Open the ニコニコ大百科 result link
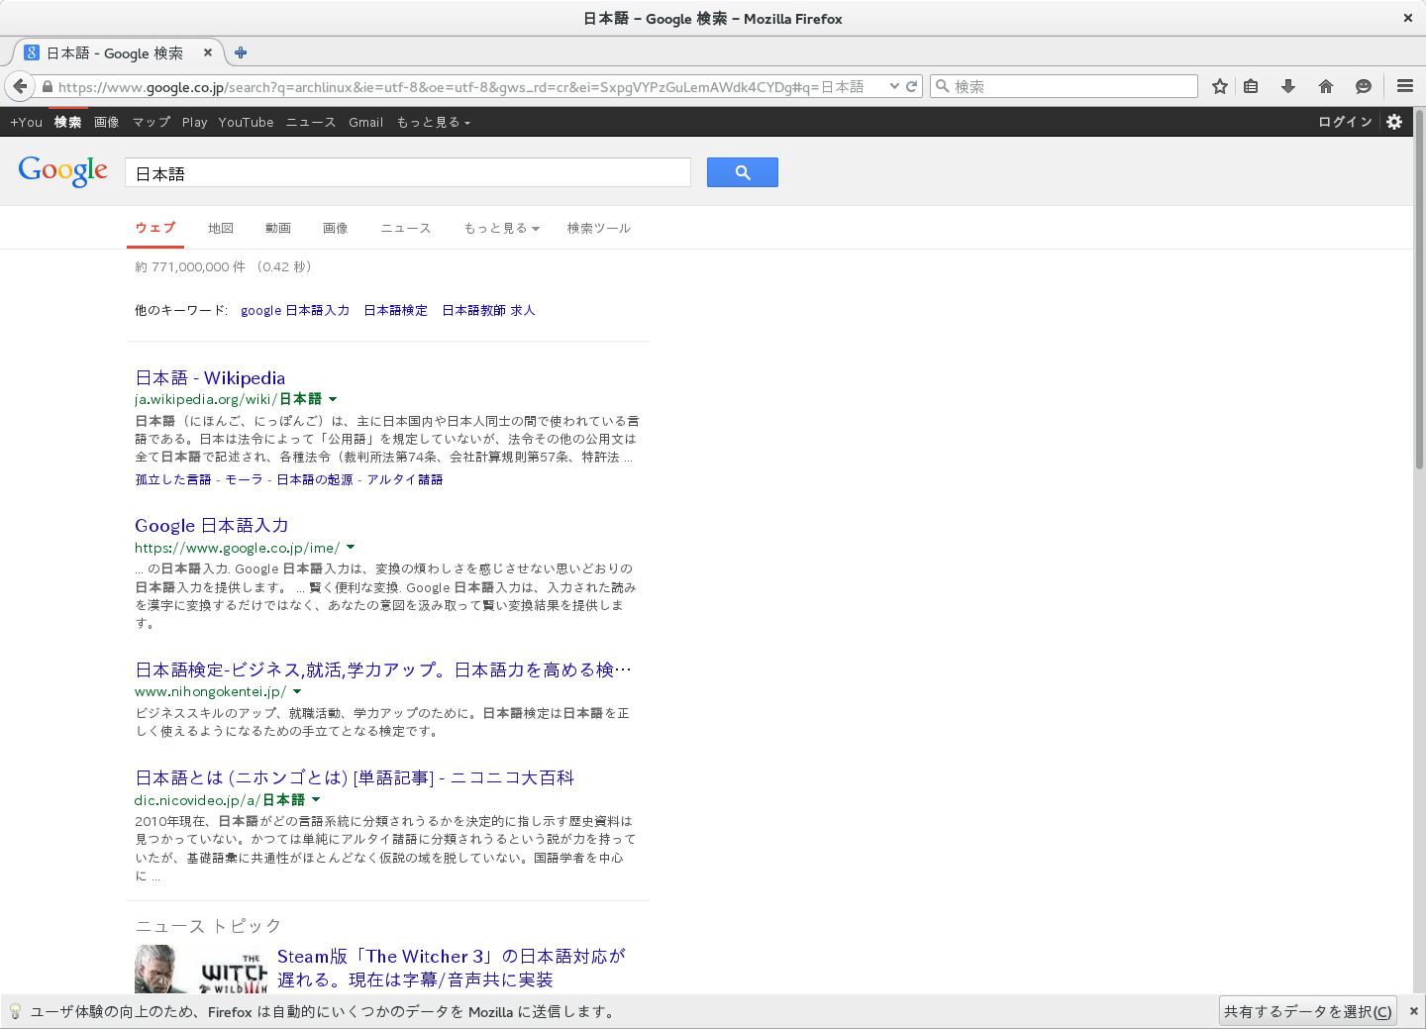 (355, 777)
